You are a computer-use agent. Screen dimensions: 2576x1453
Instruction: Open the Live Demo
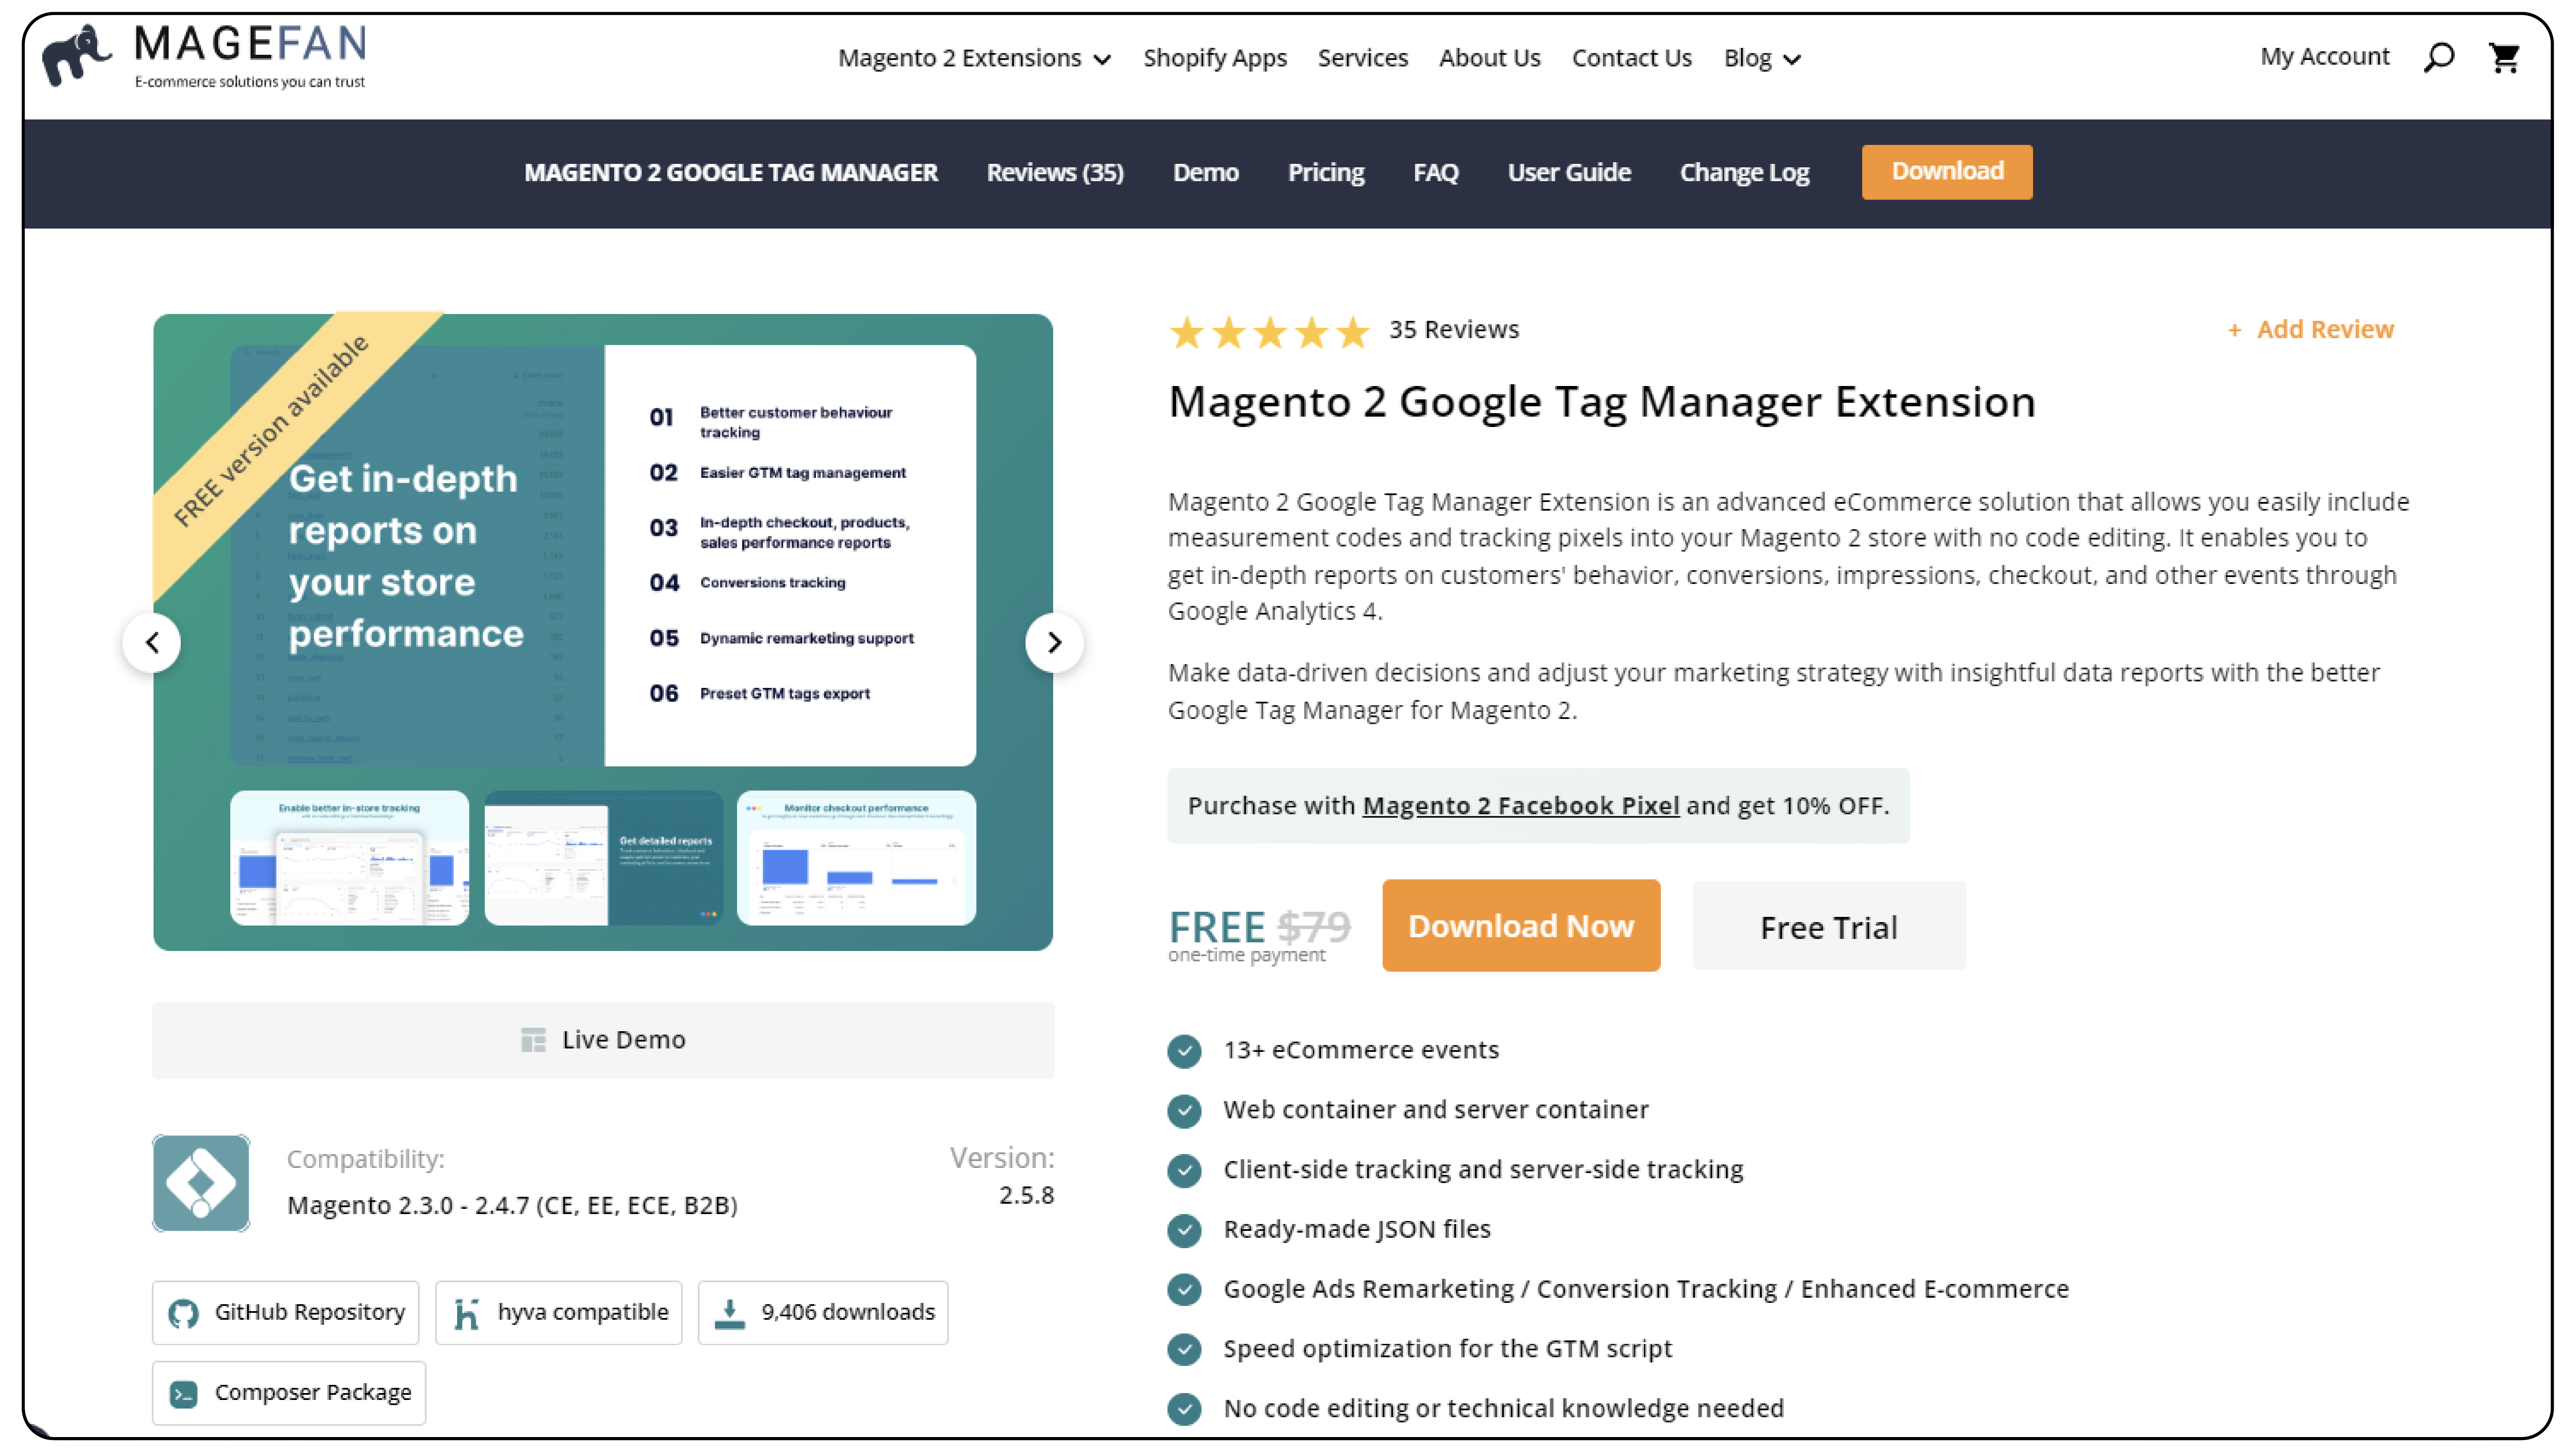point(603,1040)
